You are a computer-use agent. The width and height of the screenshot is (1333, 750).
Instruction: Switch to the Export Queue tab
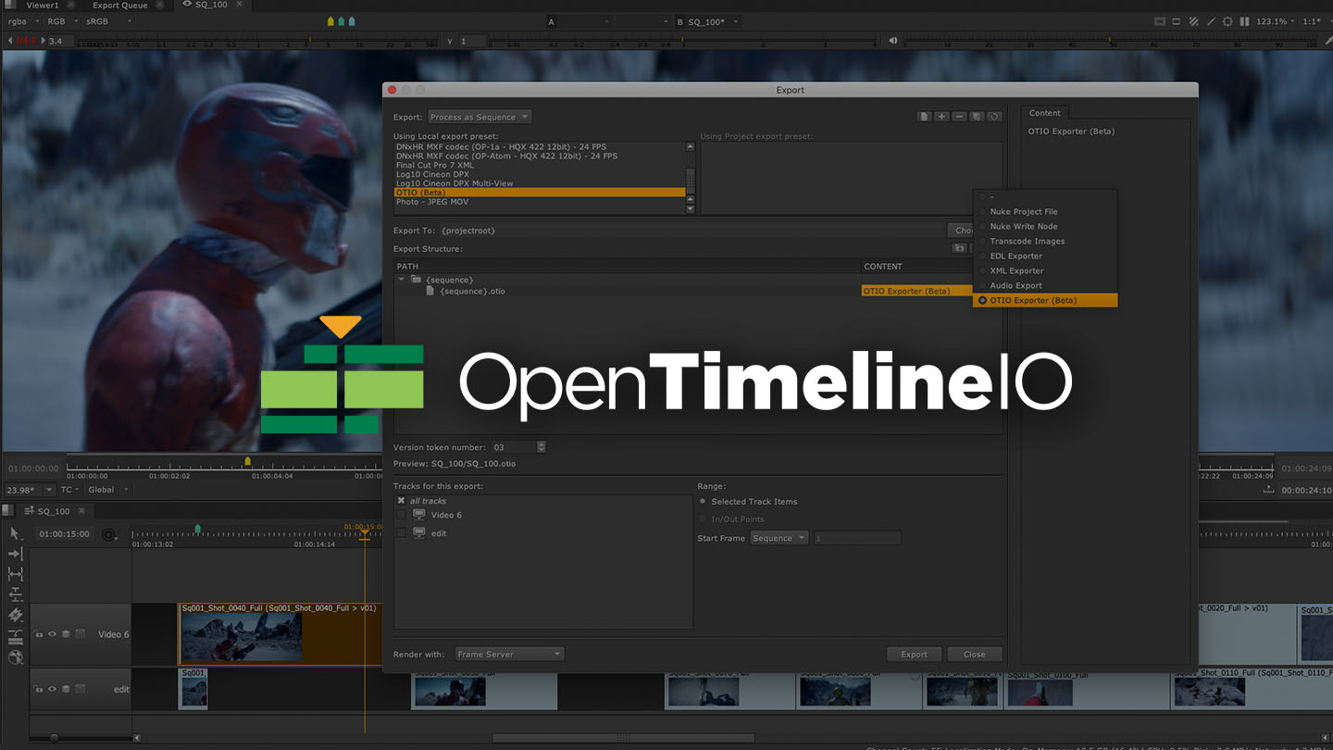pos(119,6)
